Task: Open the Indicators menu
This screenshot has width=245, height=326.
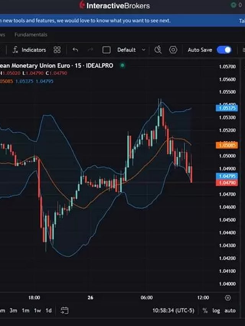Action: pyautogui.click(x=29, y=50)
